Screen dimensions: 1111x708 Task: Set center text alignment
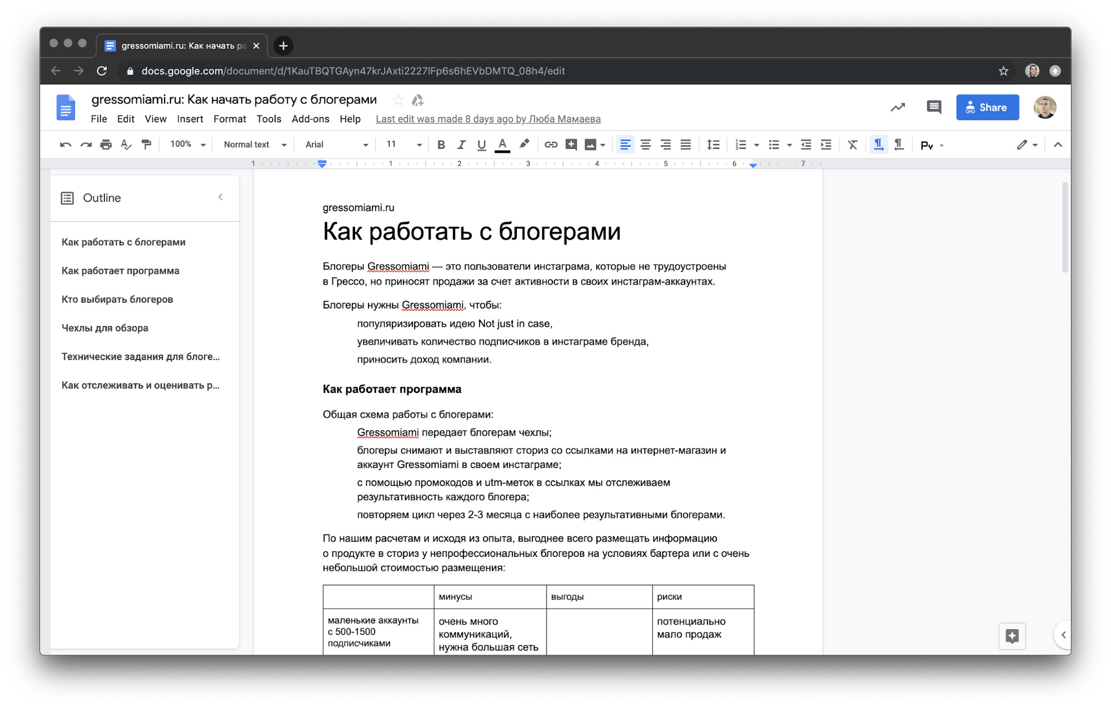tap(645, 145)
